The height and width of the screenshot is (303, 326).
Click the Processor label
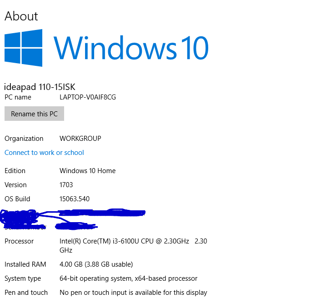[19, 241]
